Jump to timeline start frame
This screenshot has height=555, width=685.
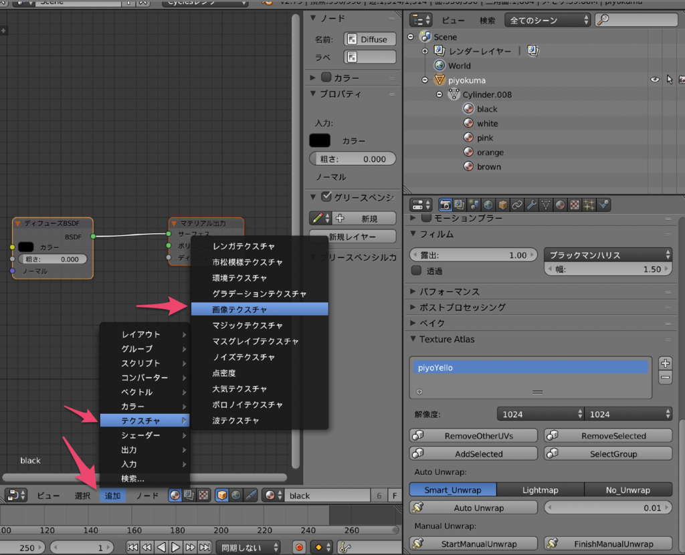[x=132, y=547]
